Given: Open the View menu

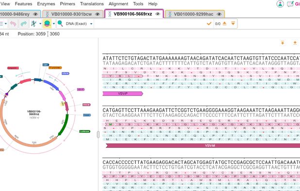Looking at the screenshot, I should coord(5,4).
